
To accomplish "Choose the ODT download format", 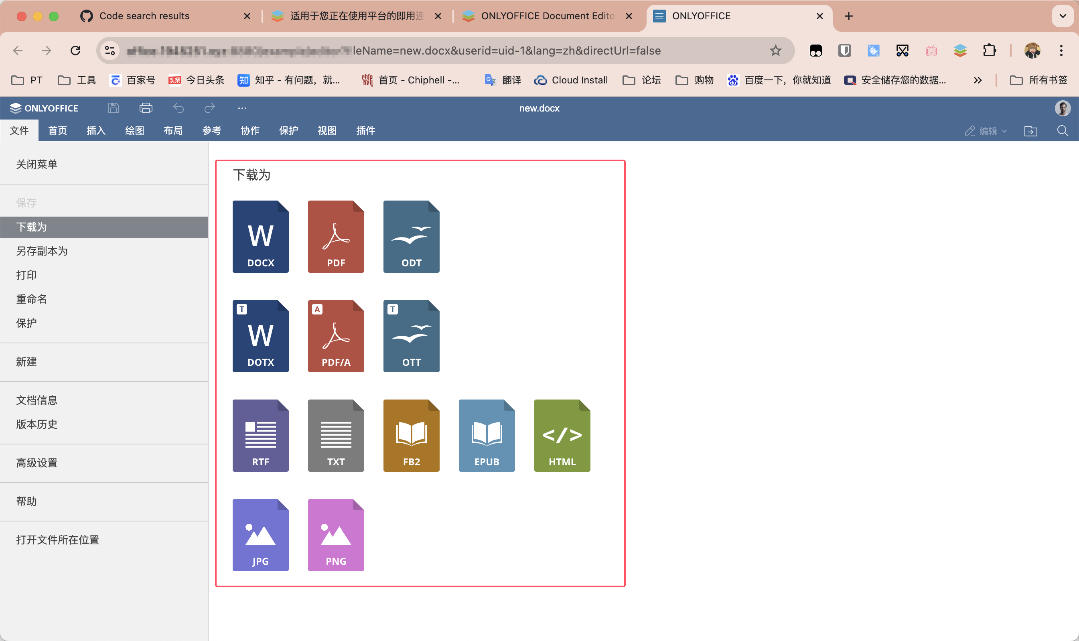I will [x=411, y=236].
